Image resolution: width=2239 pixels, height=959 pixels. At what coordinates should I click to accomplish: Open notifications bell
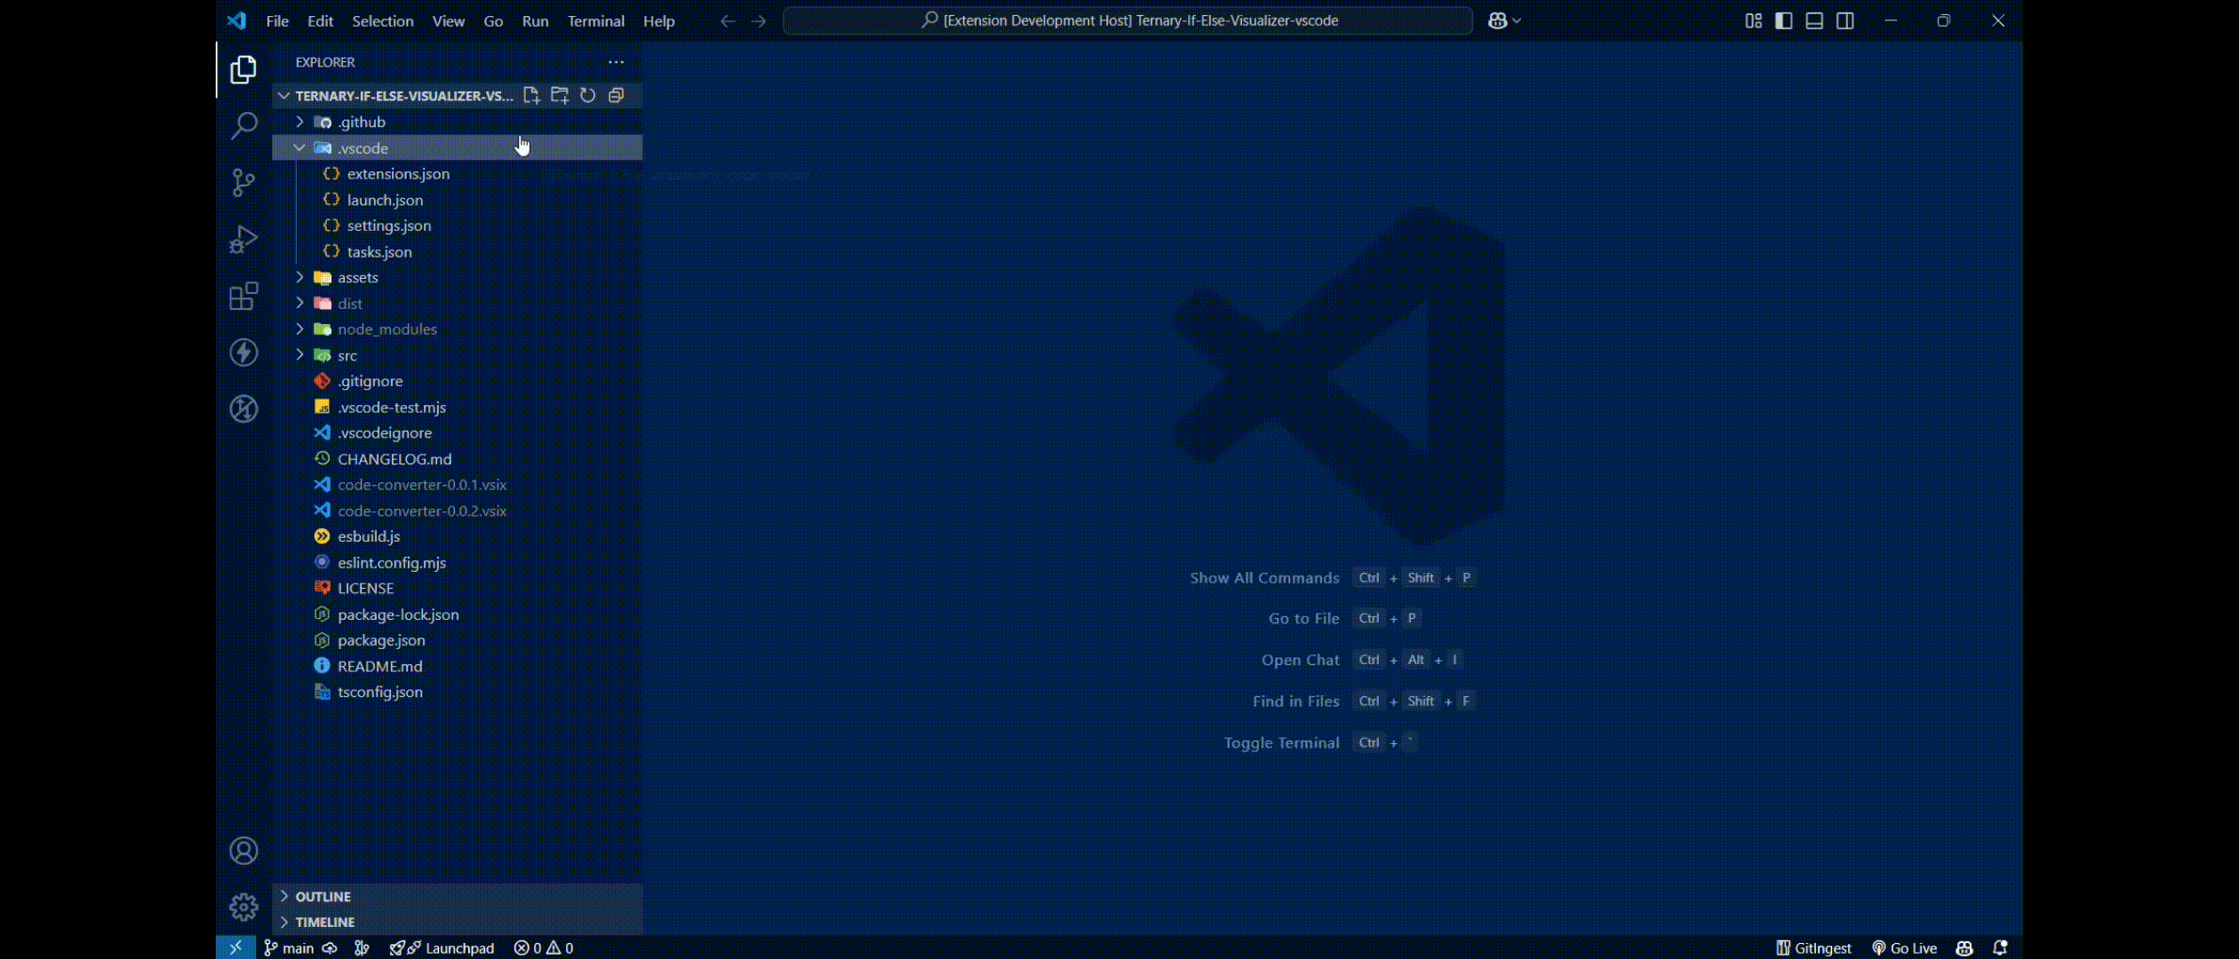tap(2000, 947)
